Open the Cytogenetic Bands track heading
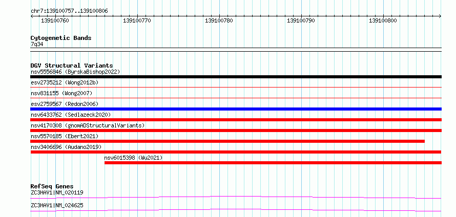 [x=61, y=38]
